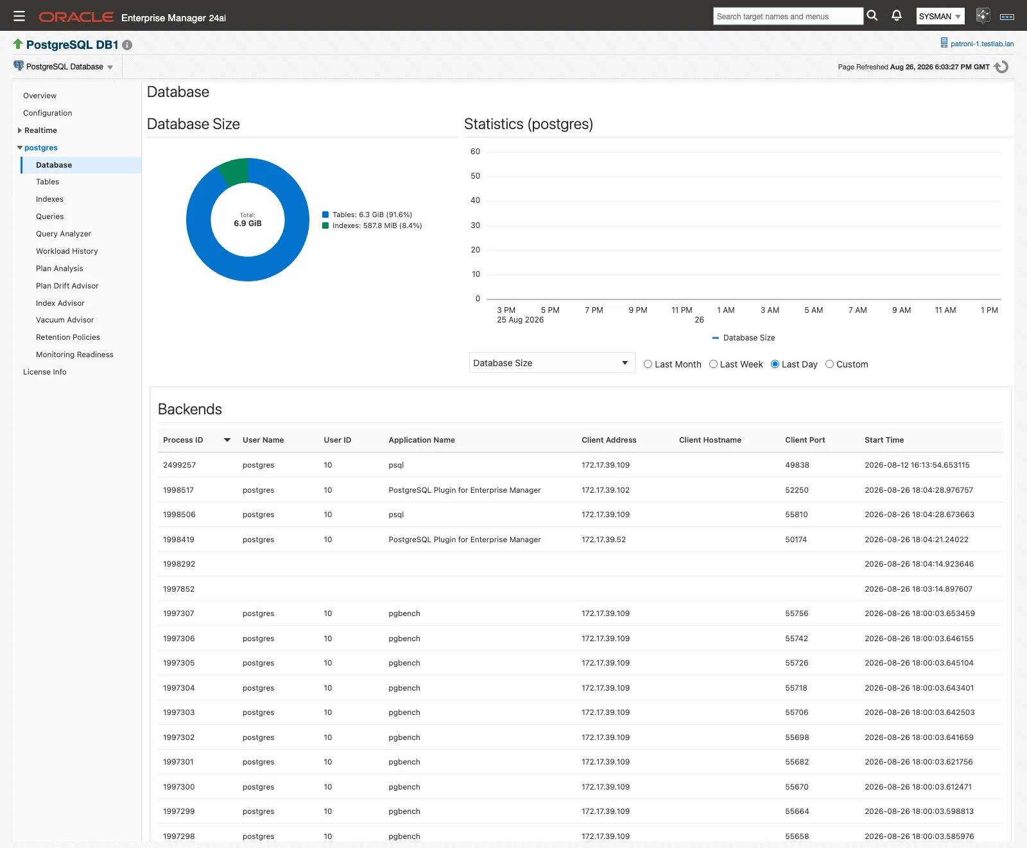The image size is (1027, 848).
Task: Open the Query Analyzer page
Action: [x=64, y=234]
